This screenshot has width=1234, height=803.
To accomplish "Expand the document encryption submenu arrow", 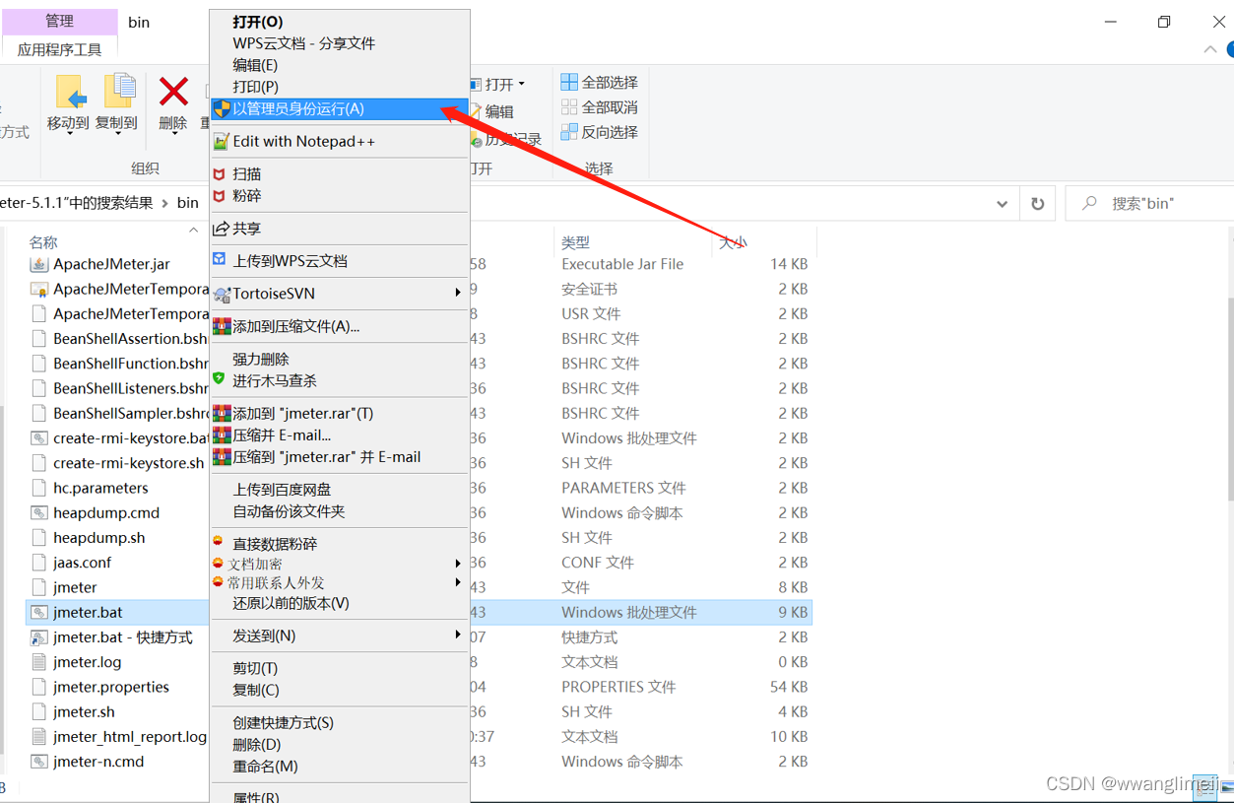I will 458,564.
